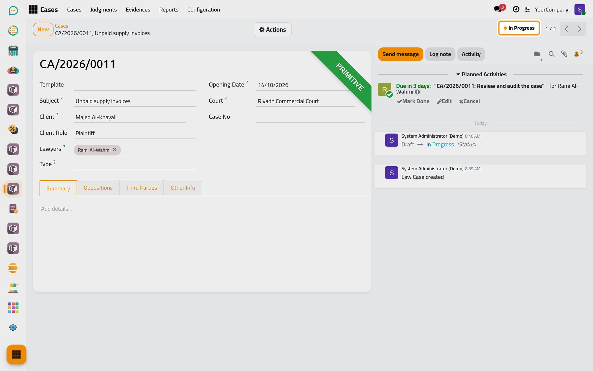This screenshot has width=593, height=371.
Task: Open the percent discount sidebar icon
Action: pos(13,129)
